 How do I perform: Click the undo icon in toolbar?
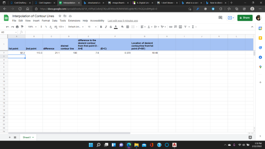[8, 27]
